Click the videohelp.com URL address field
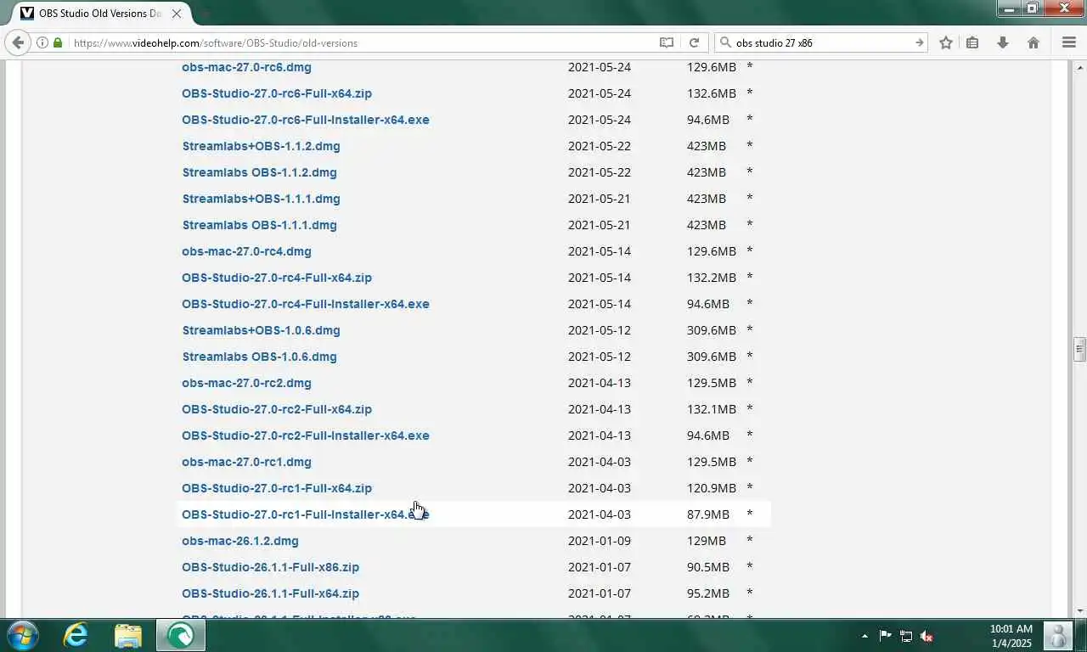1087x652 pixels. tap(361, 42)
